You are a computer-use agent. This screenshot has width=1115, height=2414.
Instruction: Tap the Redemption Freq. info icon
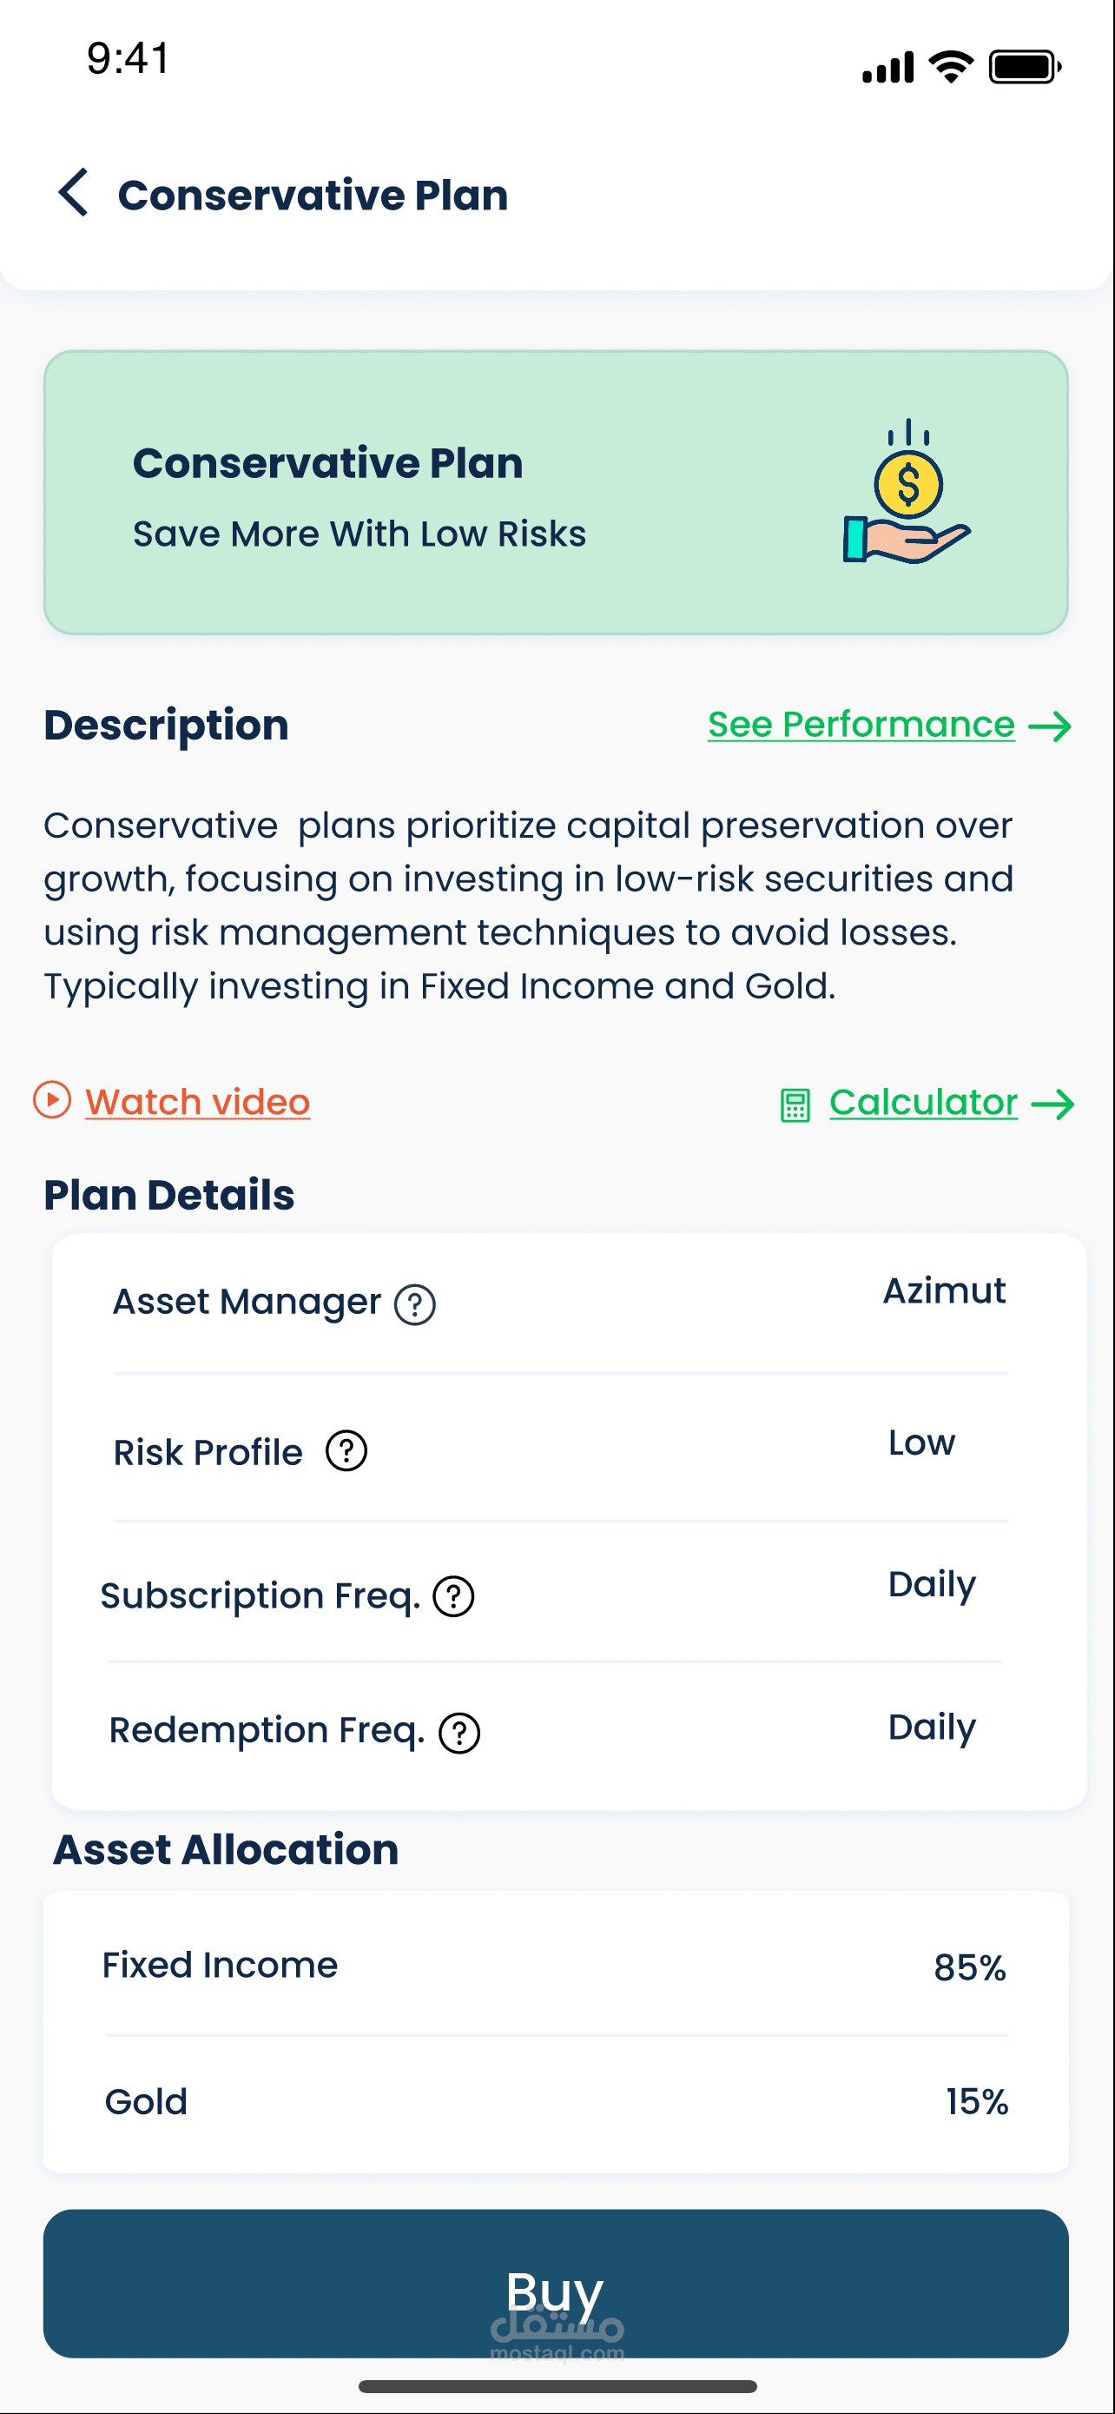pos(459,1733)
